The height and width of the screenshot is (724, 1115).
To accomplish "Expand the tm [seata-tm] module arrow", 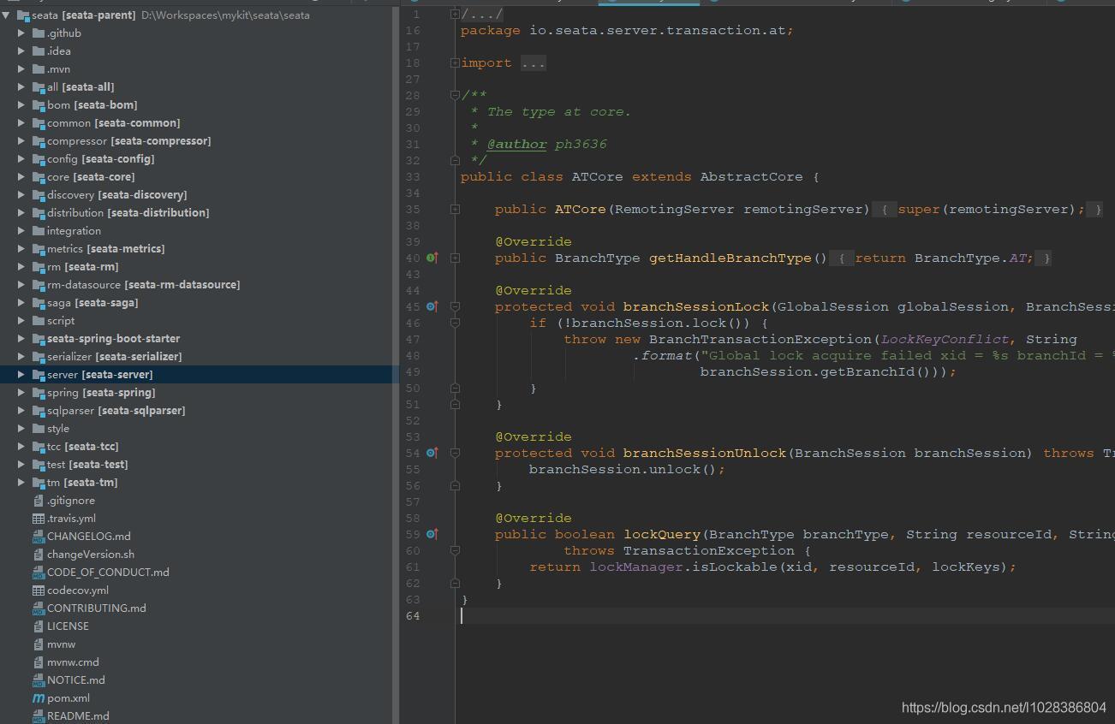I will click(22, 482).
